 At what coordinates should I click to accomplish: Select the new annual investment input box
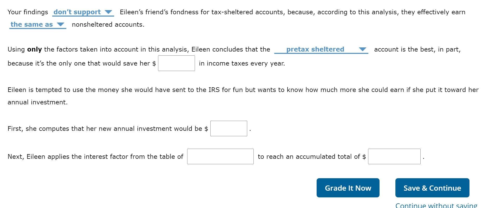coord(228,128)
